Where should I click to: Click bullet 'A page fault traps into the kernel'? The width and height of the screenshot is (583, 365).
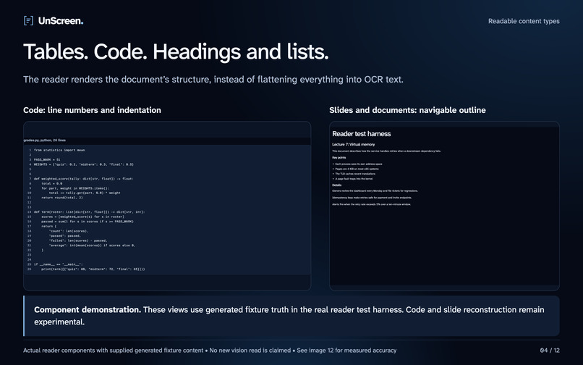[354, 179]
